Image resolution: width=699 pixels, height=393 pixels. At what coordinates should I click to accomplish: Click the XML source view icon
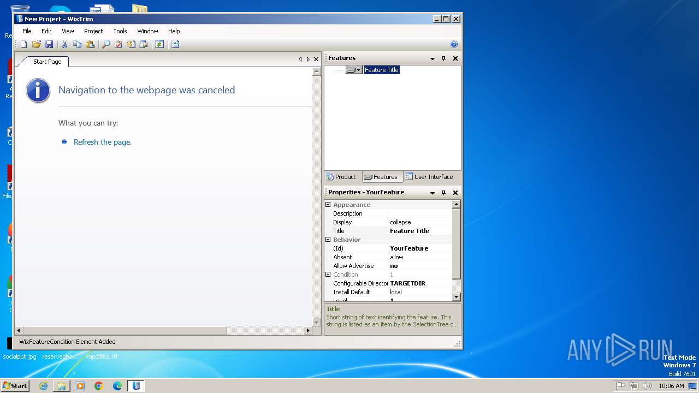pyautogui.click(x=175, y=44)
